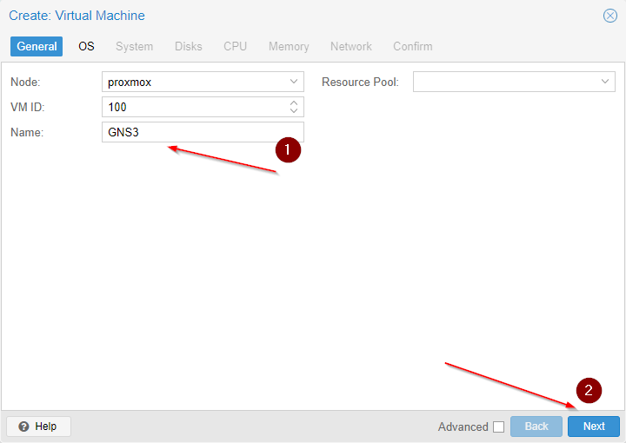Select the General tab
Image resolution: width=626 pixels, height=443 pixels.
37,46
